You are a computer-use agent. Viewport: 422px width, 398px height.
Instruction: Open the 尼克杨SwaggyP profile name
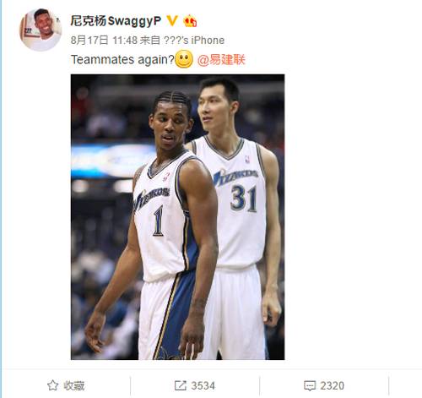[116, 21]
